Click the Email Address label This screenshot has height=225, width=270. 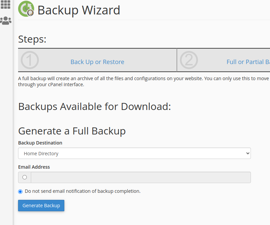pos(34,167)
